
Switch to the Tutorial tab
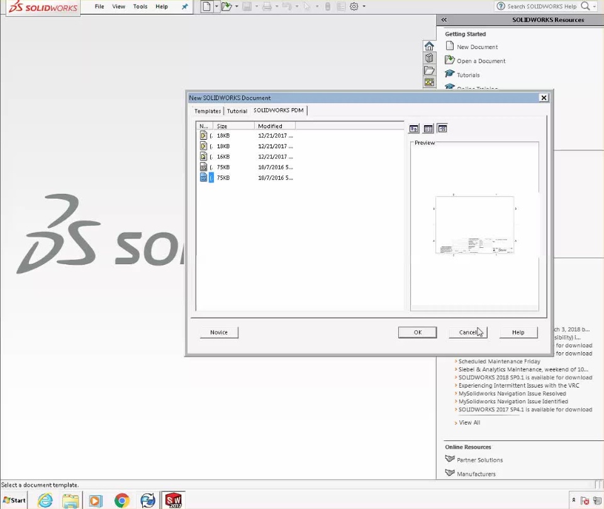pos(237,111)
